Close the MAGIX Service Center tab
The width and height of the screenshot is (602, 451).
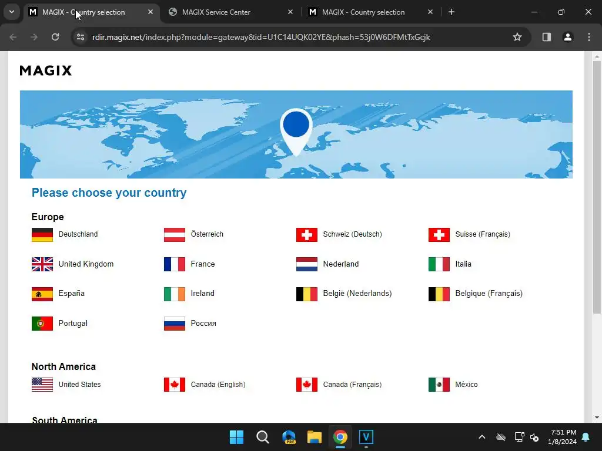pos(290,12)
